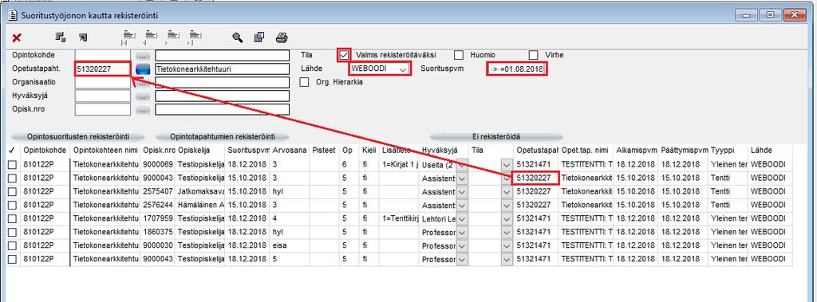Go to last record with navigation icon
This screenshot has height=302, width=817.
[x=195, y=37]
